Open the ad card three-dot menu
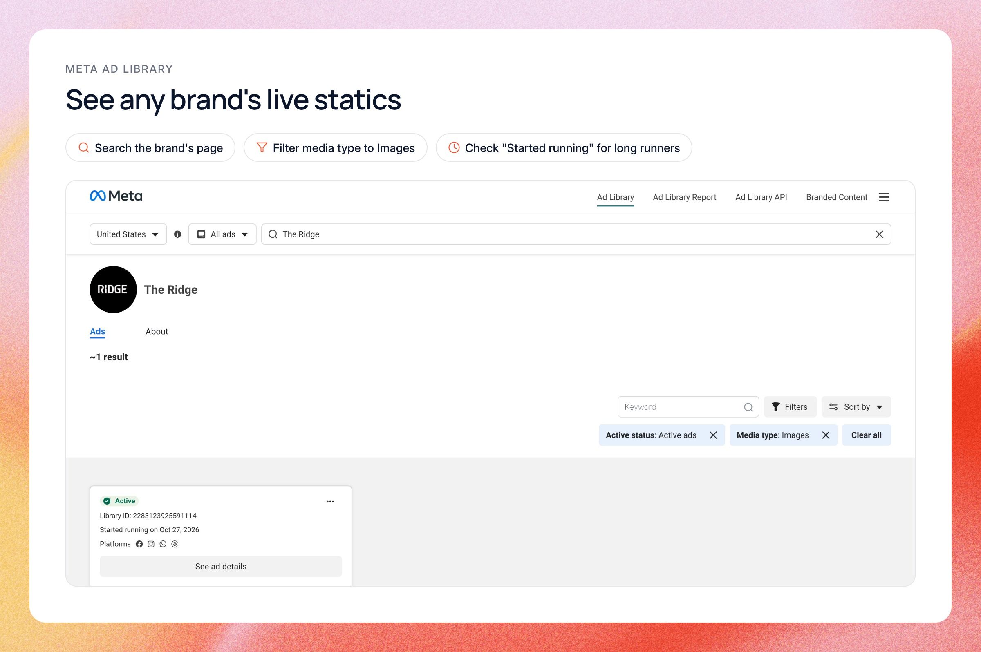The width and height of the screenshot is (981, 652). pyautogui.click(x=330, y=502)
